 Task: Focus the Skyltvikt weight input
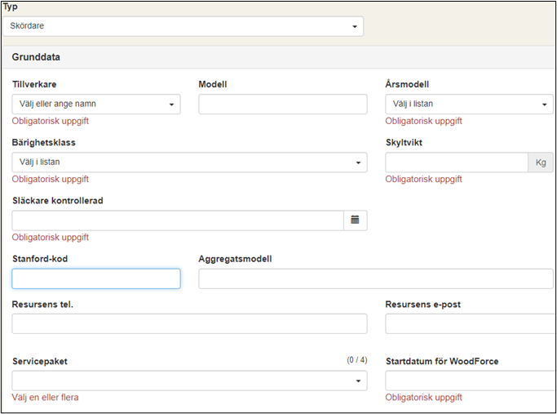(x=456, y=162)
